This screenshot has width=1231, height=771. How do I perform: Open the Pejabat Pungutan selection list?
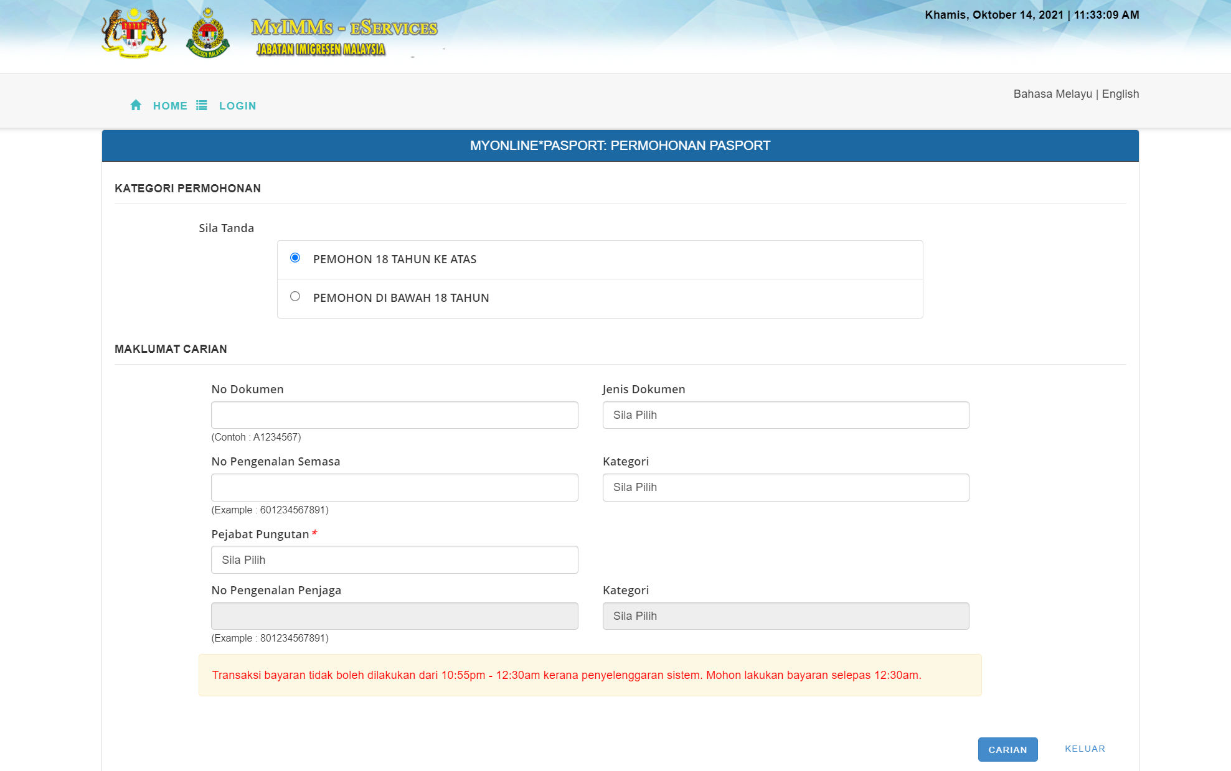coord(394,559)
